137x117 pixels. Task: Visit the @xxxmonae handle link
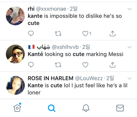51,9
